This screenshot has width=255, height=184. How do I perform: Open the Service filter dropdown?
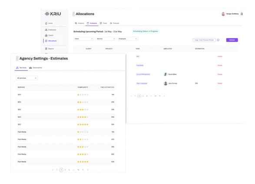pos(106,39)
